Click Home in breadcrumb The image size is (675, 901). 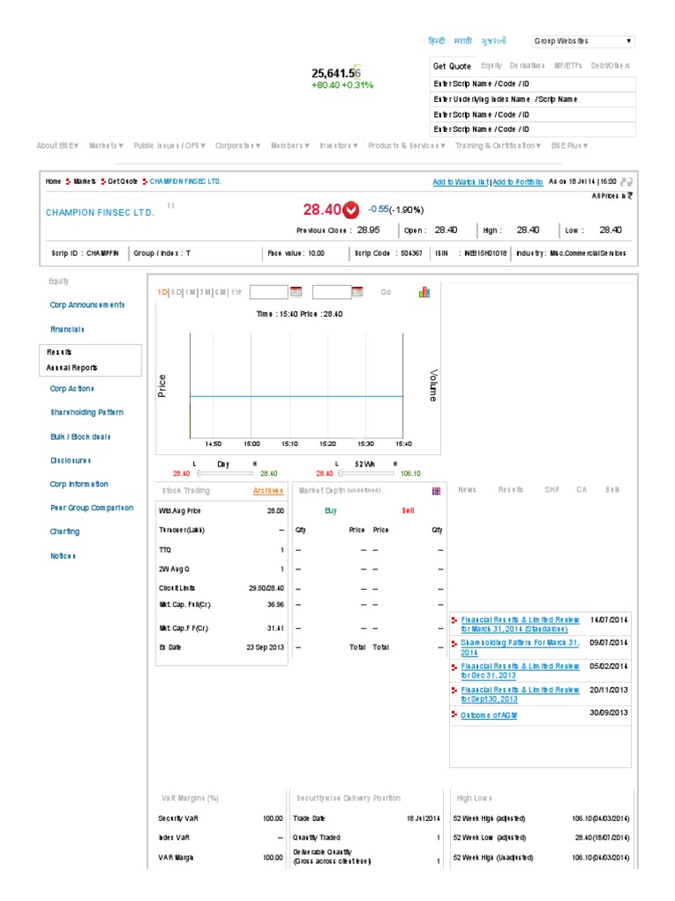pos(54,181)
